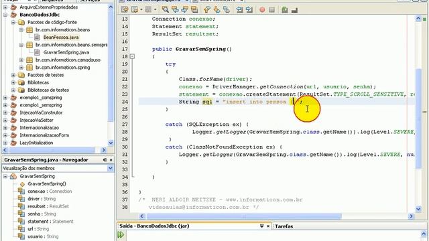Select InjecaoViaSetter project
The image size is (429, 241).
(36, 120)
